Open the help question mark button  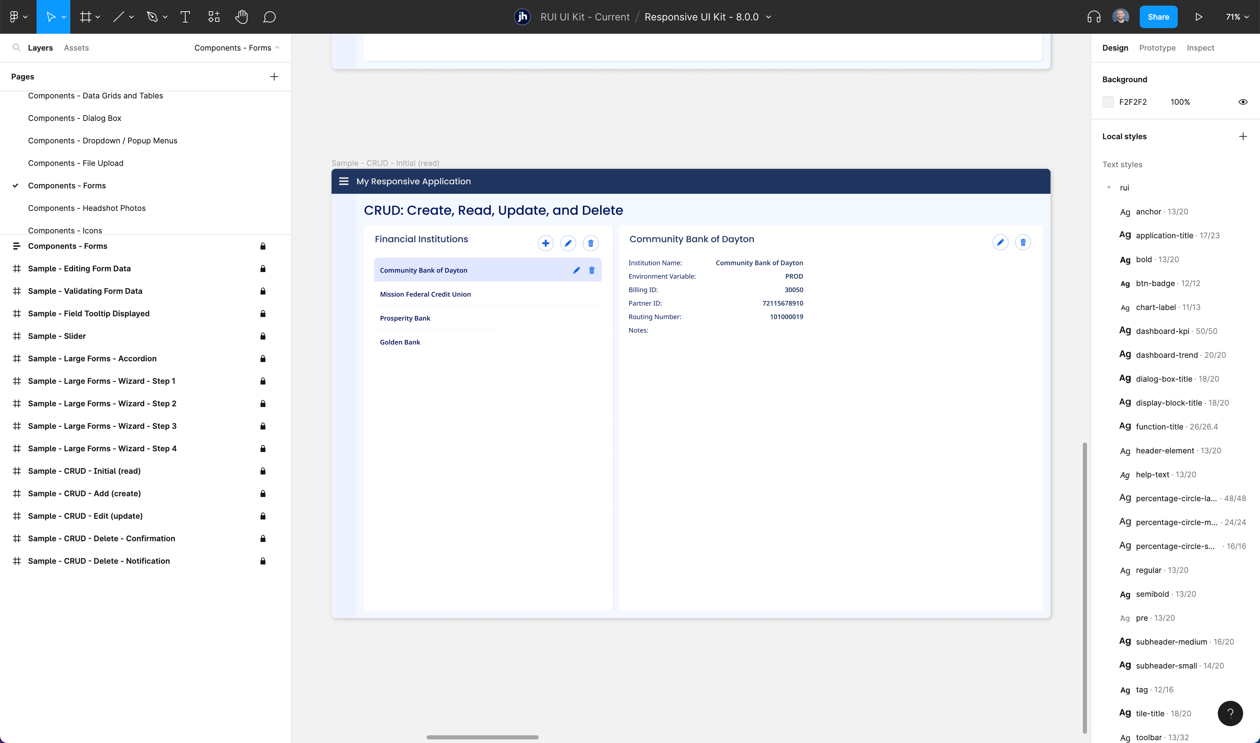(x=1230, y=713)
